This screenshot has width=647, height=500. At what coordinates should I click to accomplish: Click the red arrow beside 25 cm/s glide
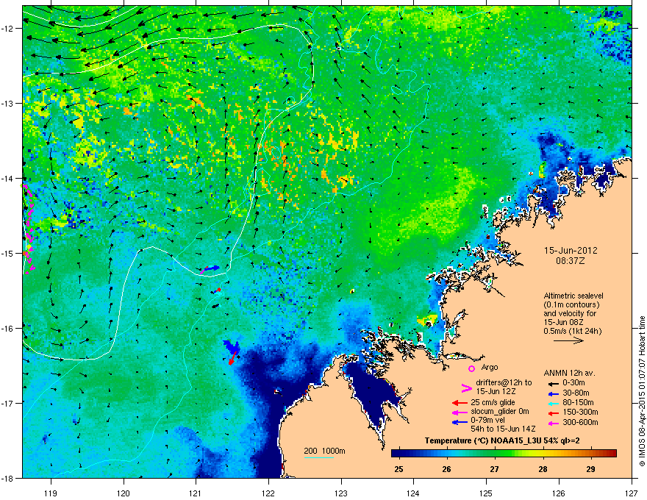[x=460, y=403]
